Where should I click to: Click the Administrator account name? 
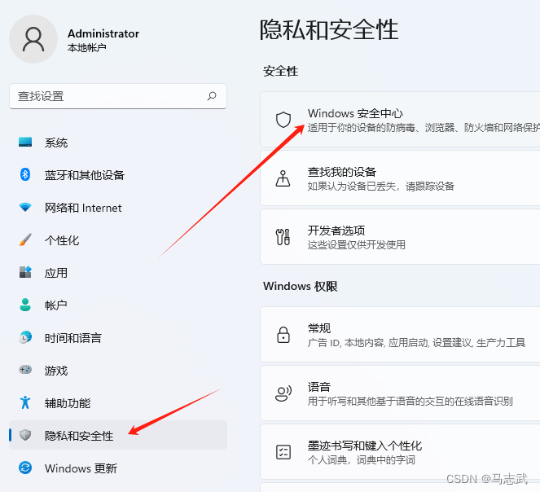pos(103,33)
